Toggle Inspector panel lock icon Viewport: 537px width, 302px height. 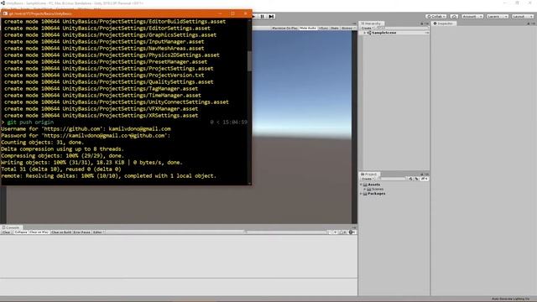(529, 23)
